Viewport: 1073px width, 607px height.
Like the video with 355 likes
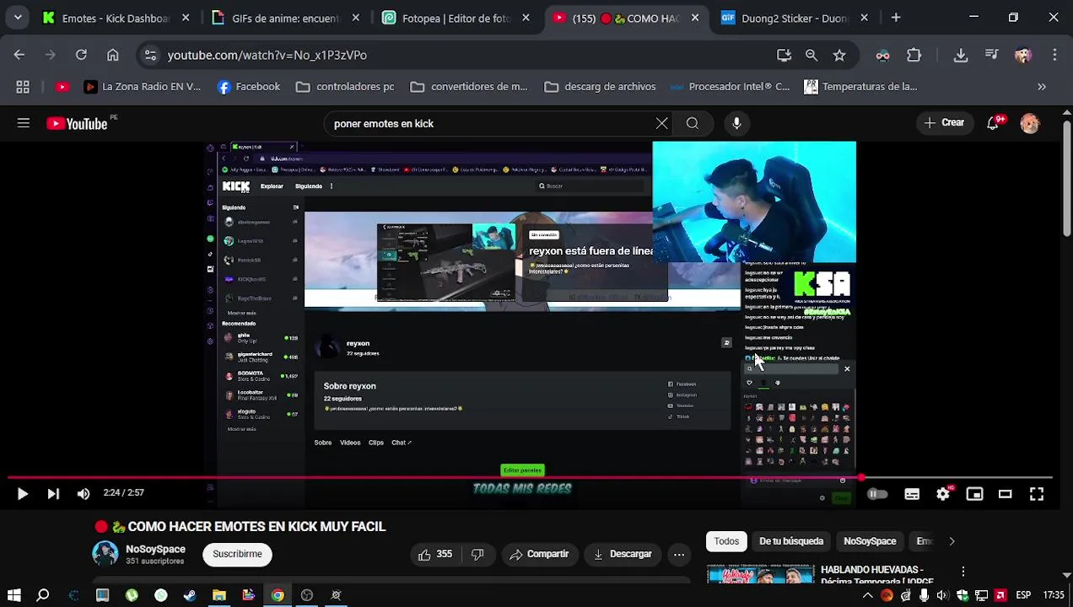click(435, 554)
